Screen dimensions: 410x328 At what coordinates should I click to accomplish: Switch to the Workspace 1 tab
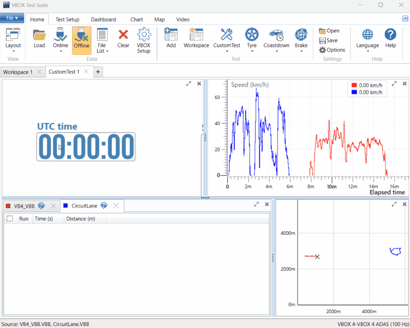click(x=18, y=72)
